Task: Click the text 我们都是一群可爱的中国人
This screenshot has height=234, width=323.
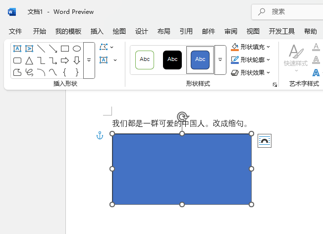Action: (159, 123)
